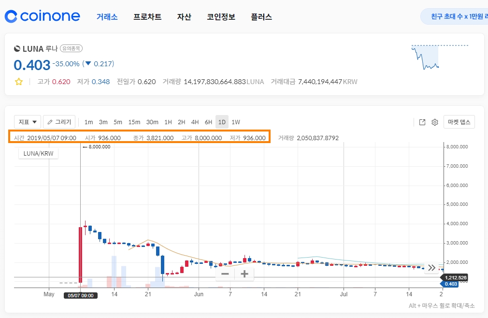Open chart in popup window icon

coord(422,122)
